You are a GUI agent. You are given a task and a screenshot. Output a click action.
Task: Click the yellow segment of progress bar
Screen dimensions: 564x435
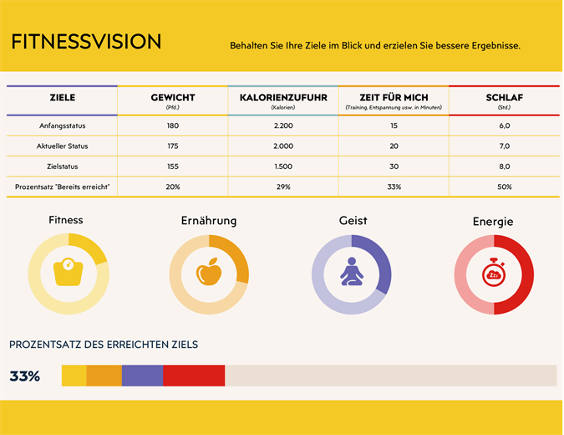(x=74, y=376)
